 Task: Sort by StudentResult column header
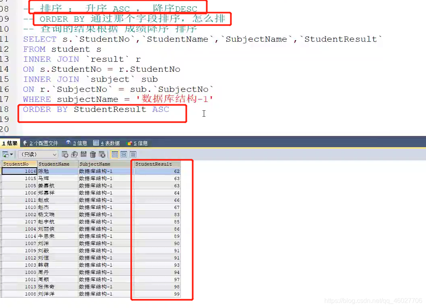[x=157, y=164]
